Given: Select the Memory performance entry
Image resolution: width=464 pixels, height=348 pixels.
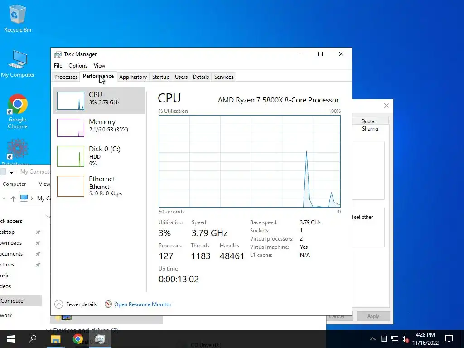Looking at the screenshot, I should point(99,128).
